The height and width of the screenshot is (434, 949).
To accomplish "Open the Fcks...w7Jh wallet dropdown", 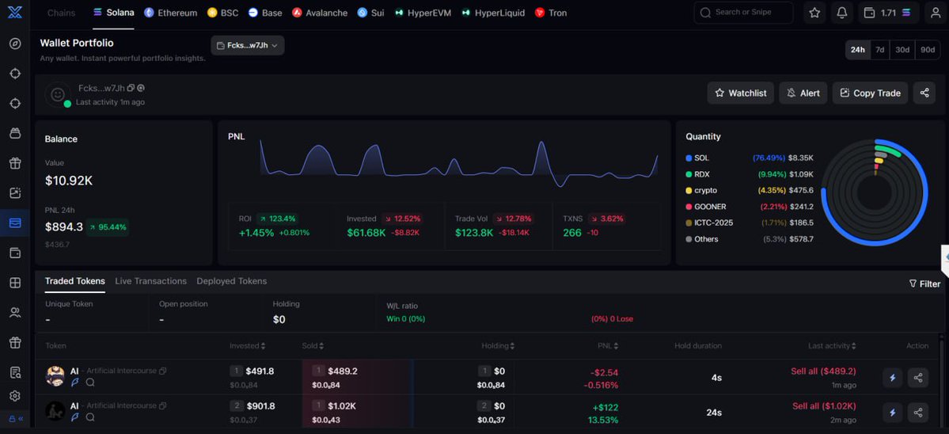I will point(248,45).
